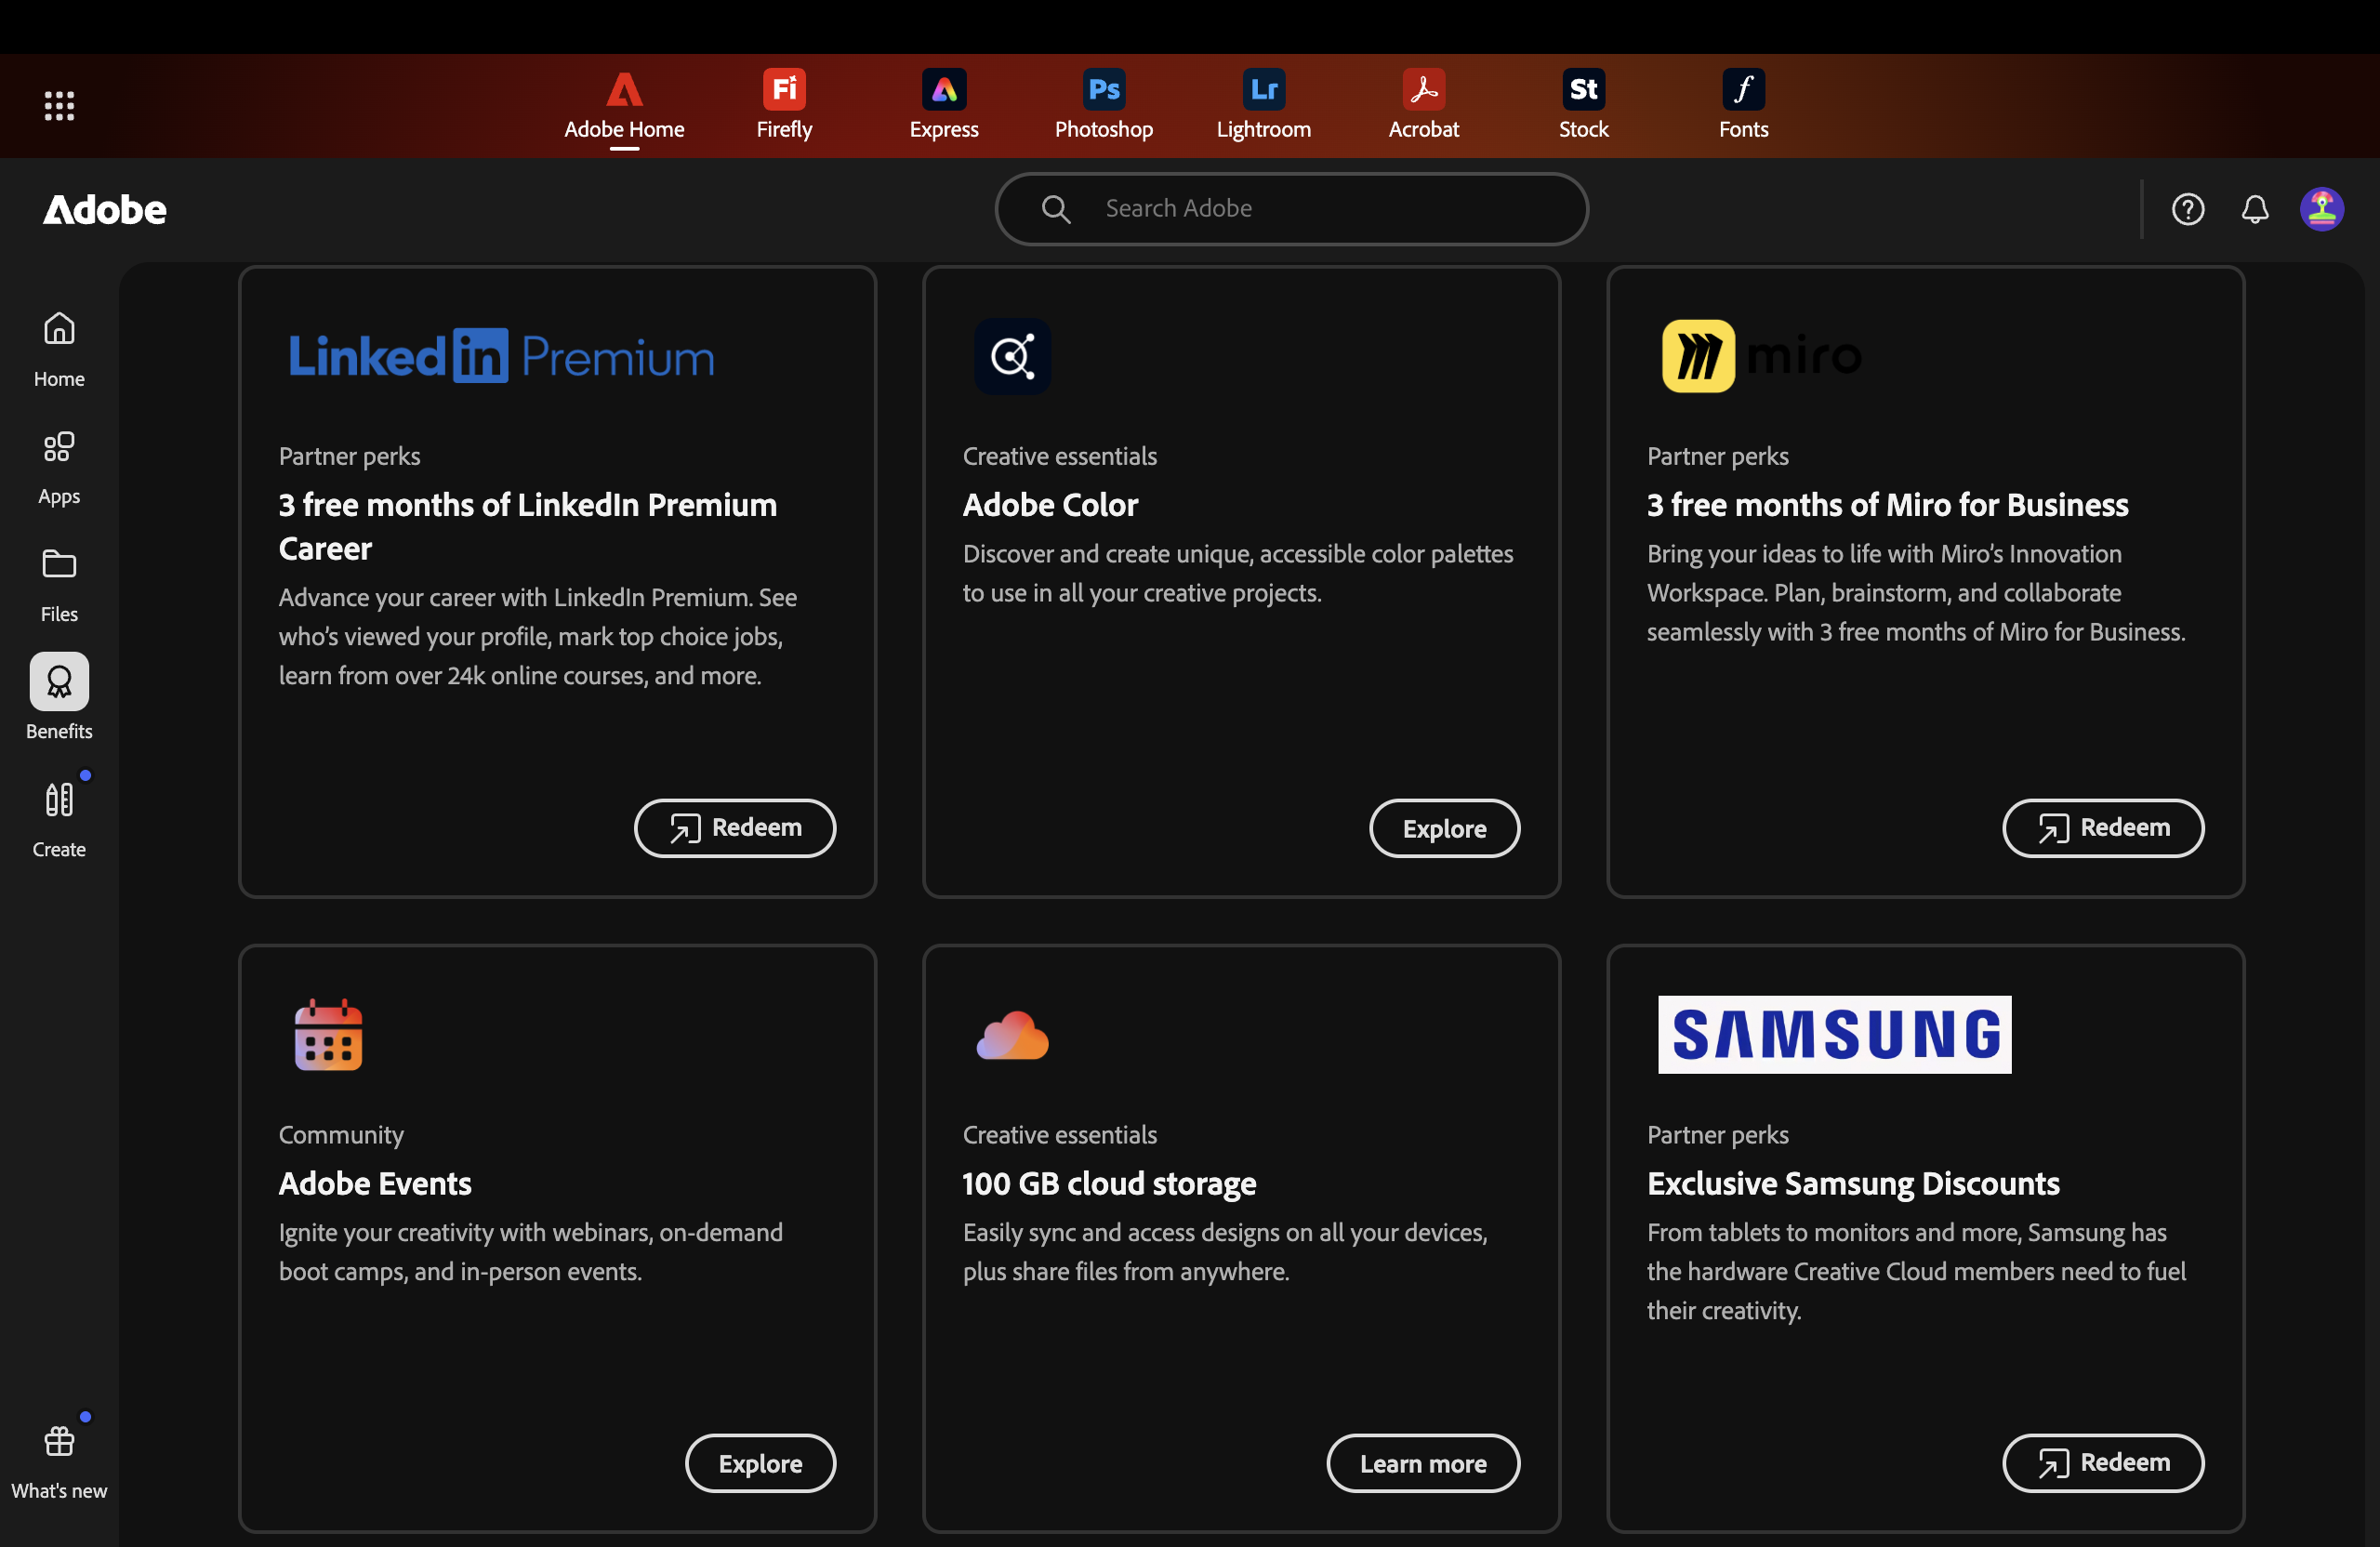Open the notifications bell
The width and height of the screenshot is (2380, 1547).
click(2254, 209)
